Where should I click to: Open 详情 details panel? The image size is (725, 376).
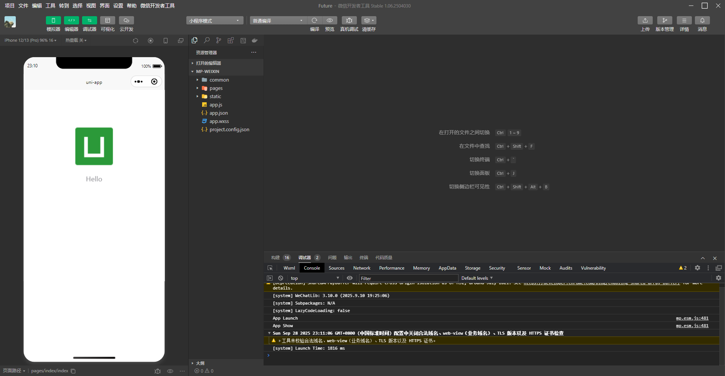pos(684,20)
